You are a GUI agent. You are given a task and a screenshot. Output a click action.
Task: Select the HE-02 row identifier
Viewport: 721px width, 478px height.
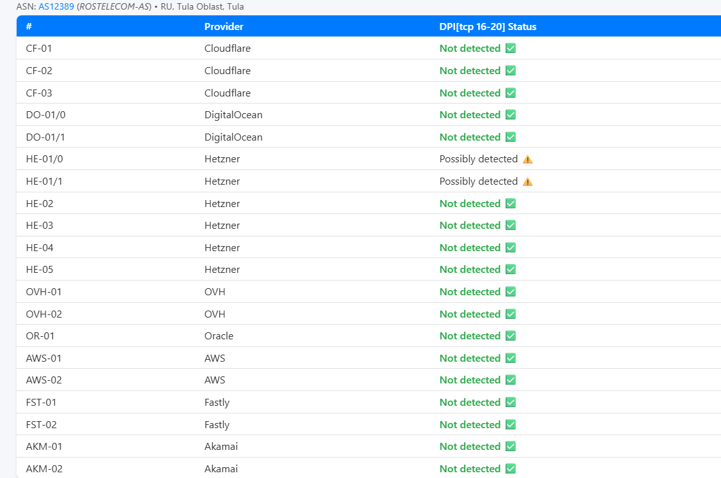(40, 204)
